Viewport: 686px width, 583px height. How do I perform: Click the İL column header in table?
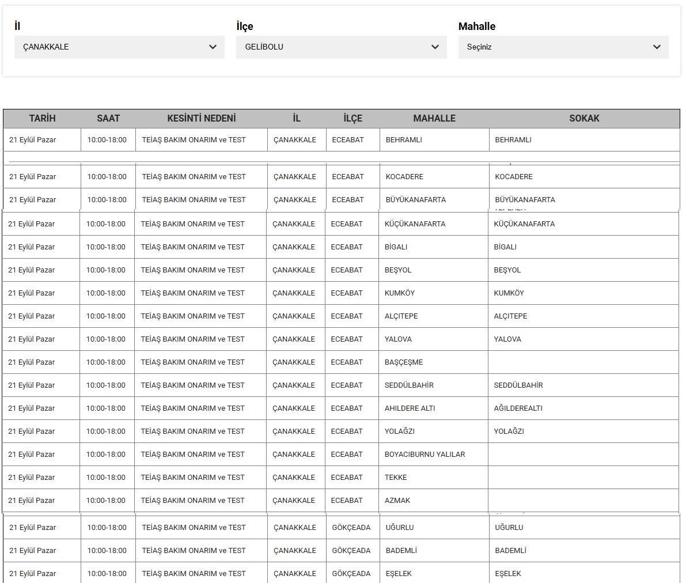[x=297, y=118]
